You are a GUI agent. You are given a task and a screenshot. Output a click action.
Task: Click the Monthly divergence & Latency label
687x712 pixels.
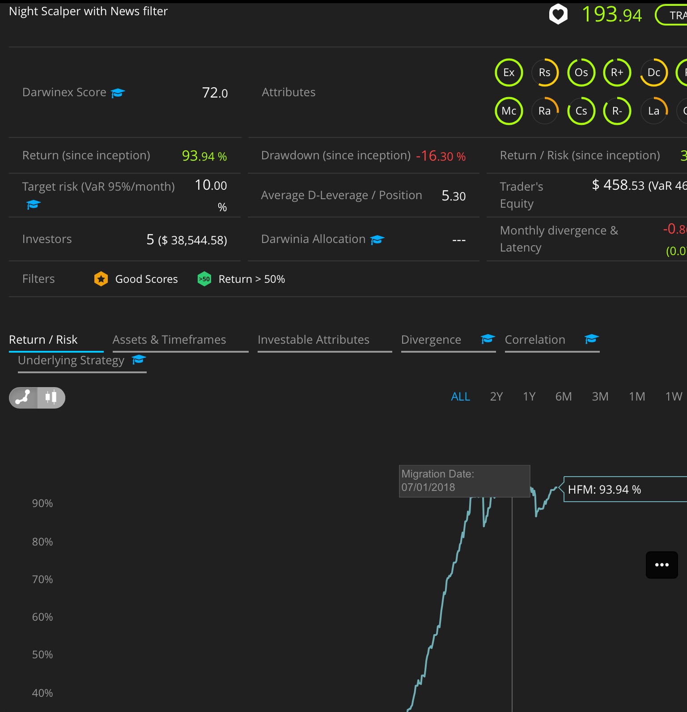(x=559, y=239)
